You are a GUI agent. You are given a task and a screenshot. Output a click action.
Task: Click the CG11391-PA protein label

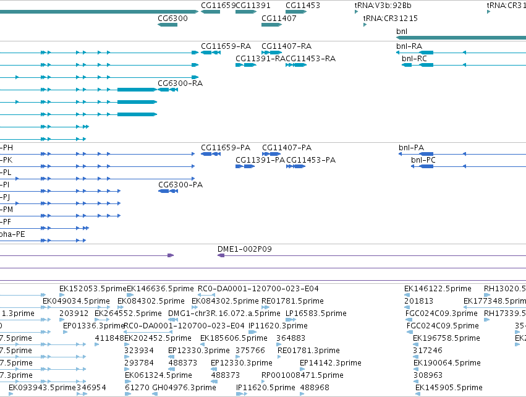tap(260, 160)
